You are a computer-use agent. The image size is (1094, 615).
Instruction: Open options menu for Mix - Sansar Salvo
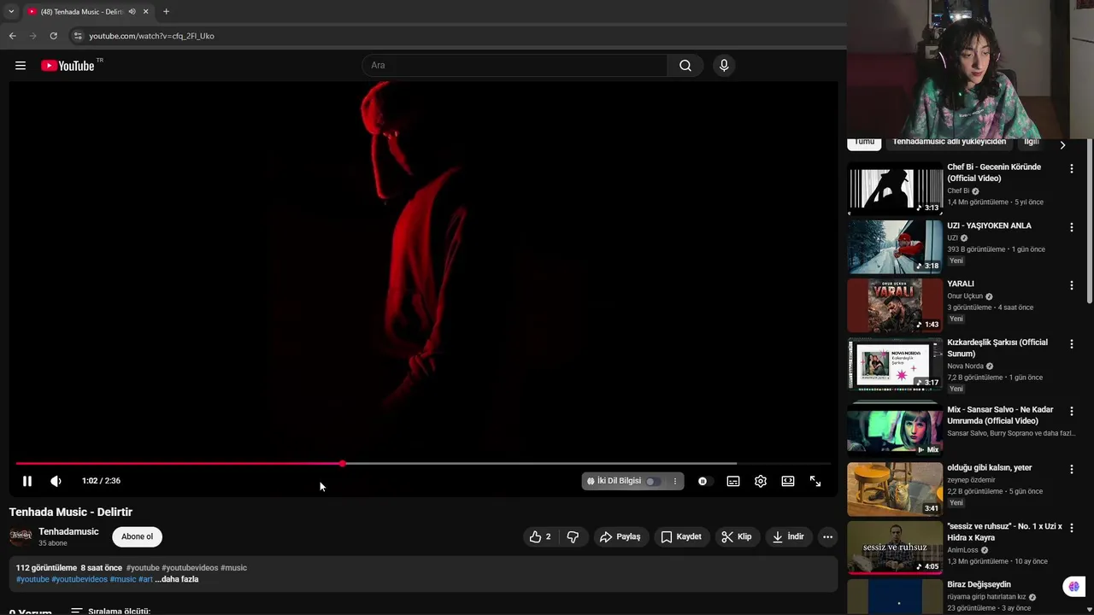click(1071, 411)
